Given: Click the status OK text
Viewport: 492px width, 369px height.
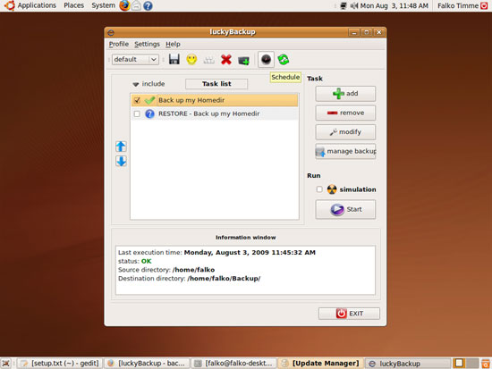Looking at the screenshot, I should (x=146, y=261).
